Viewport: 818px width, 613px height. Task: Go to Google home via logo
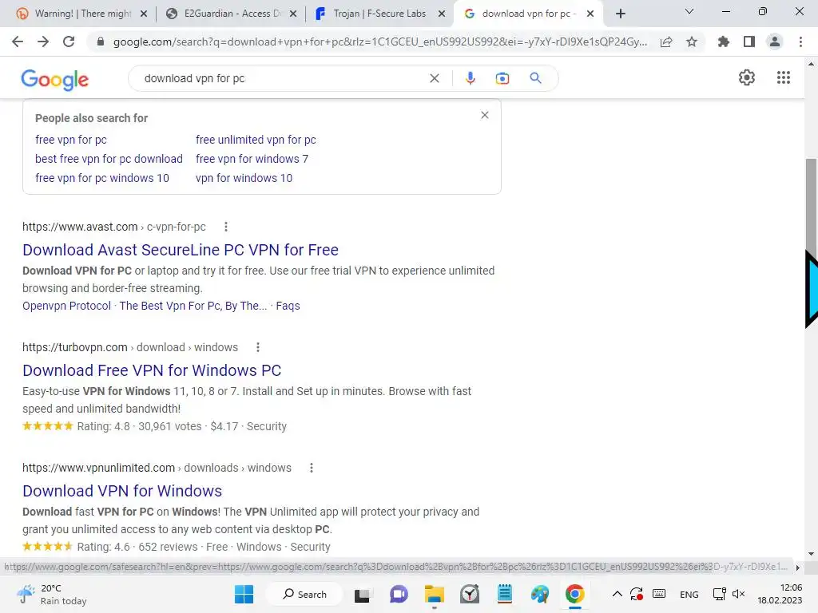[x=55, y=79]
